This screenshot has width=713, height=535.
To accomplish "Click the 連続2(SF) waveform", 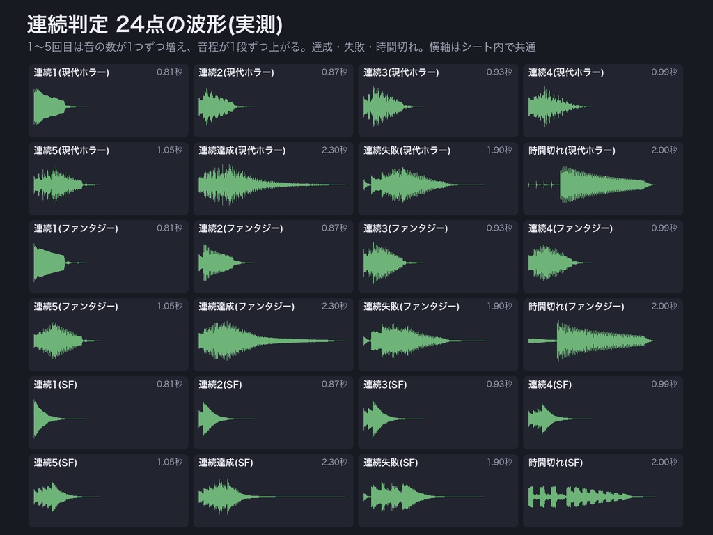I will pyautogui.click(x=226, y=419).
